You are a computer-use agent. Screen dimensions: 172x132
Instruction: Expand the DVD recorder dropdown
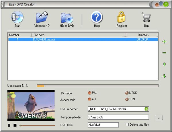146,109
